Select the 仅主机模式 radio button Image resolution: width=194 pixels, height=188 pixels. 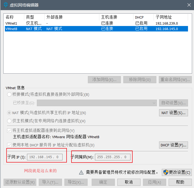9,121
